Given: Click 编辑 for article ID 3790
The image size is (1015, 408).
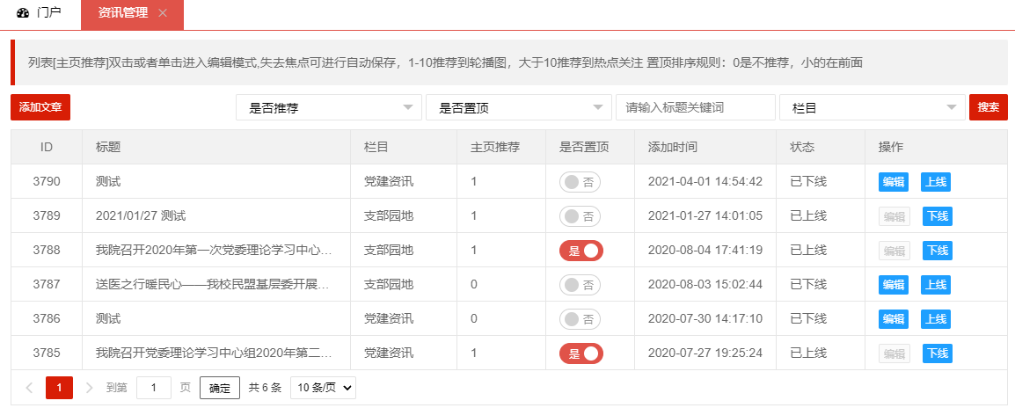Looking at the screenshot, I should pos(894,182).
